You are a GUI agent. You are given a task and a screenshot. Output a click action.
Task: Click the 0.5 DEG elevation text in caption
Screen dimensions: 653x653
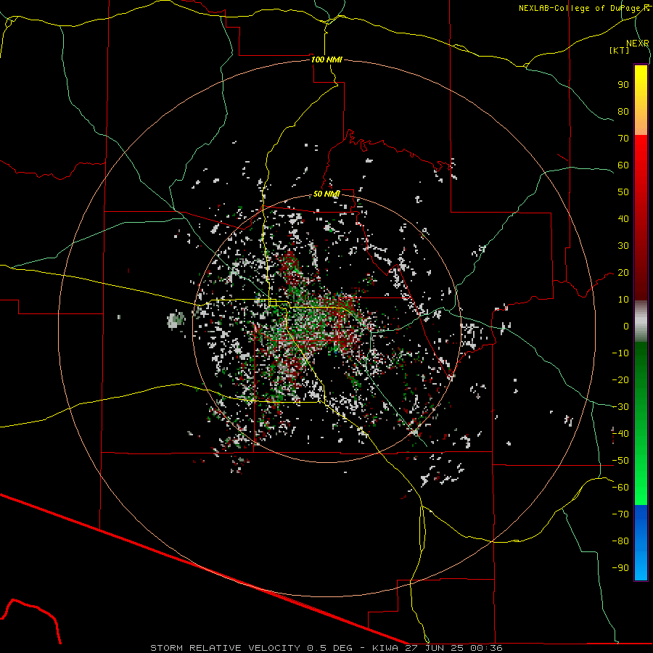329,648
